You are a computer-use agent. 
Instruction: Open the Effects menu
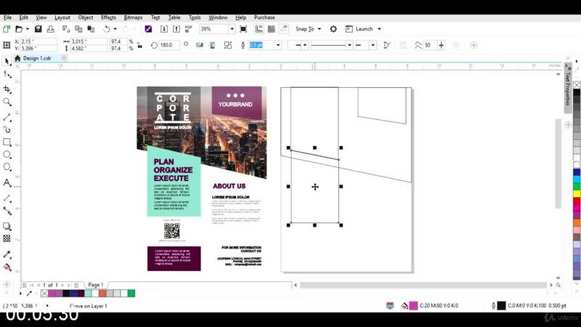(x=108, y=17)
